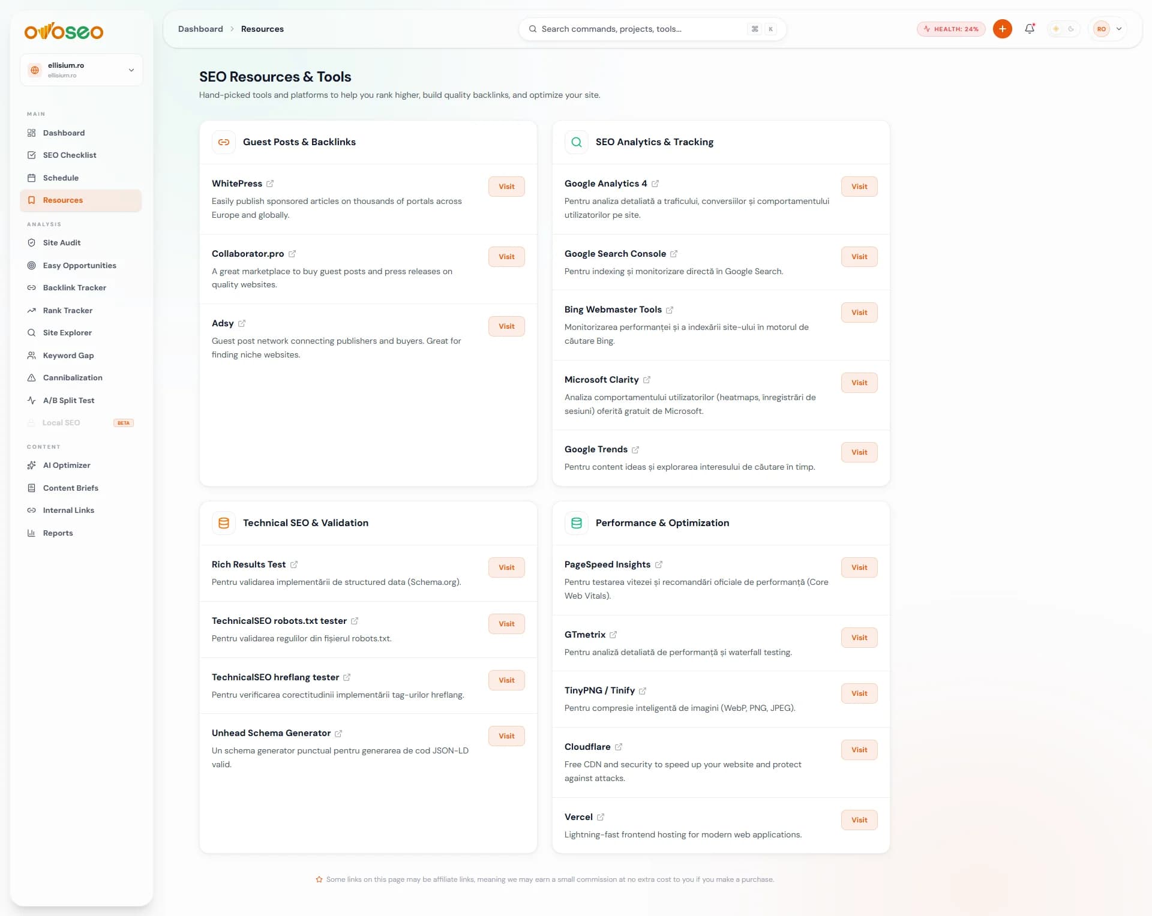
Task: Click external link icon next to TinyPNG / Tinify
Action: (643, 690)
